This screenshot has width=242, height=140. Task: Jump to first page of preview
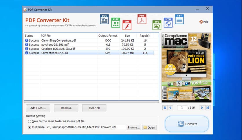[x=165, y=108]
